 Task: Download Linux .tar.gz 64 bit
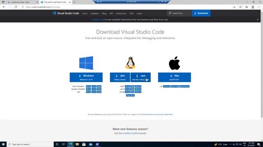[x=127, y=92]
